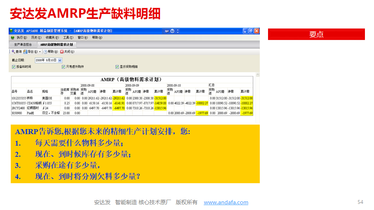Click the highlighted -6141.91 cumulative cell
The image size is (374, 210).
[118, 103]
